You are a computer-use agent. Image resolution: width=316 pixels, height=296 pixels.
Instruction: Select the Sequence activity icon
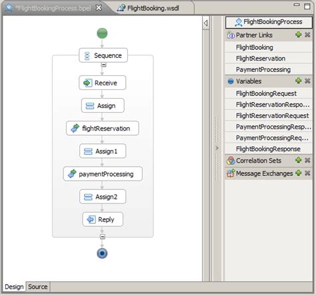[x=87, y=56]
